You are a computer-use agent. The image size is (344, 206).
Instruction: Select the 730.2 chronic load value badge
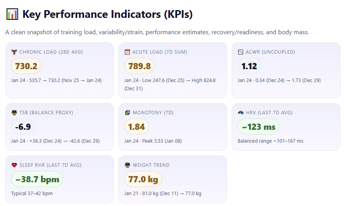pos(26,66)
